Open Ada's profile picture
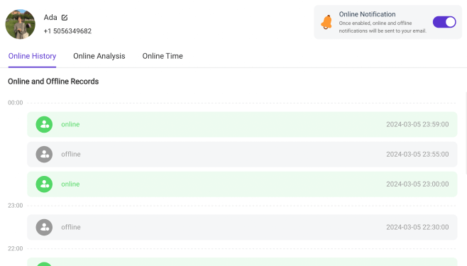This screenshot has width=467, height=266. coord(21,24)
